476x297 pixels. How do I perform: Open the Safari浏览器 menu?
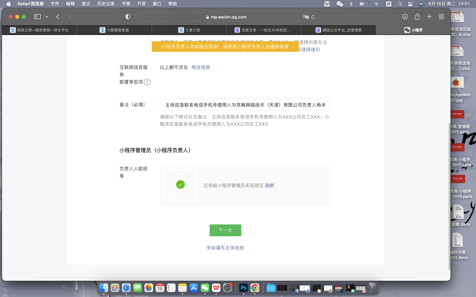point(30,4)
